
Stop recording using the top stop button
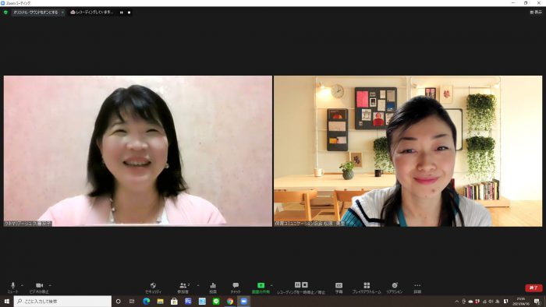129,12
